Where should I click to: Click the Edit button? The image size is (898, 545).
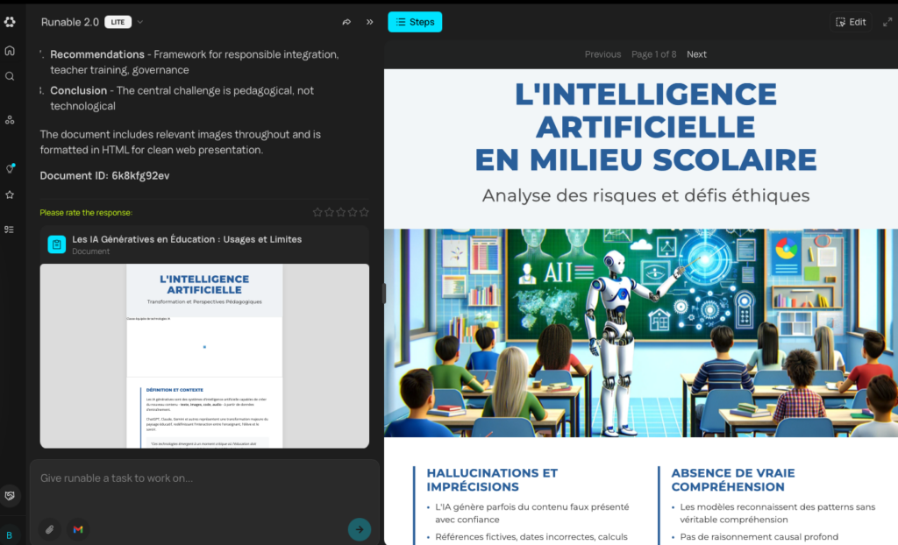(x=851, y=22)
